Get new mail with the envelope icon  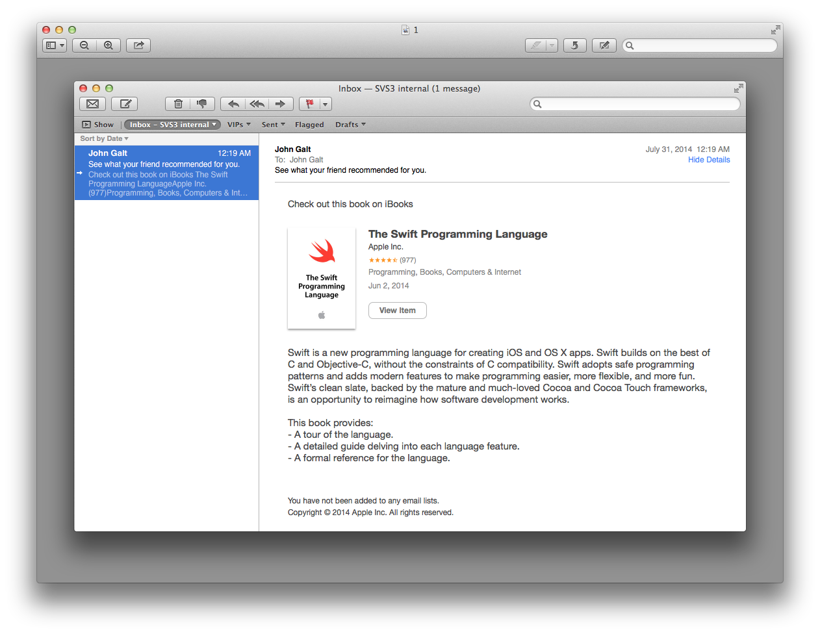(x=93, y=104)
